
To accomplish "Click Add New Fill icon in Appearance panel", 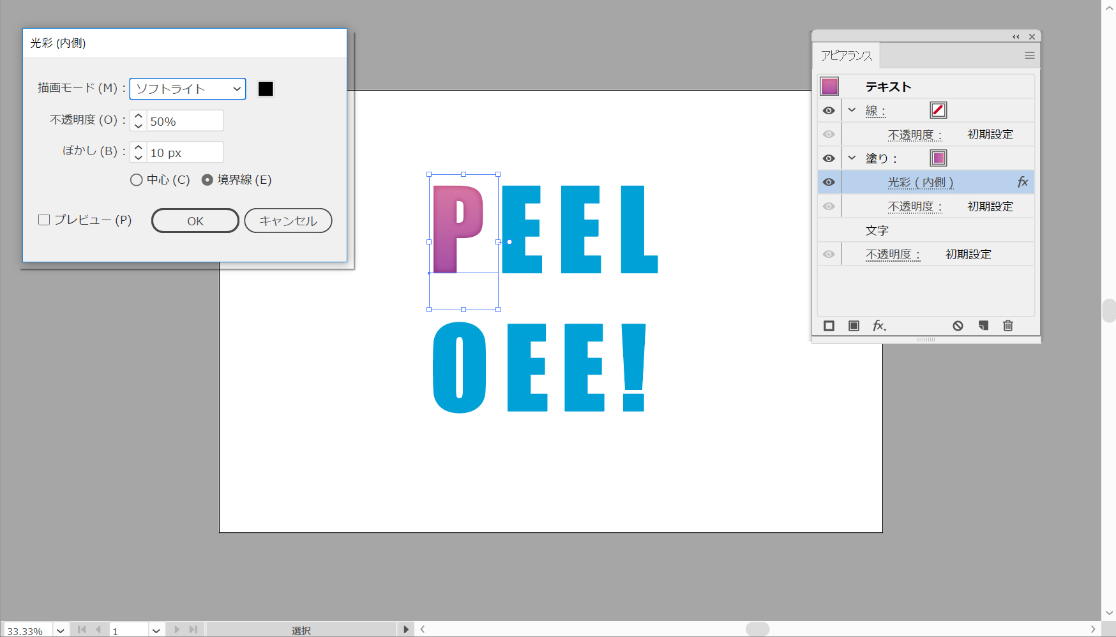I will [854, 326].
